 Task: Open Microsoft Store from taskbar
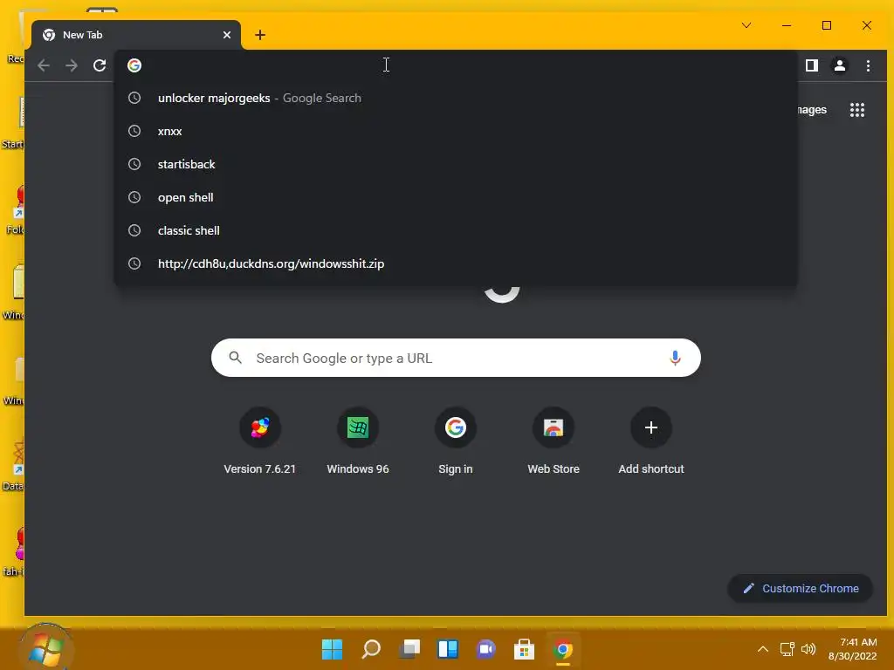coord(524,649)
